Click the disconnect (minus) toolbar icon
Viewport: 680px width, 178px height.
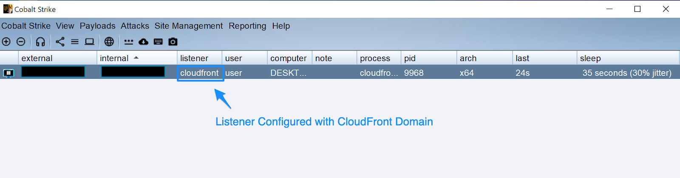(21, 42)
